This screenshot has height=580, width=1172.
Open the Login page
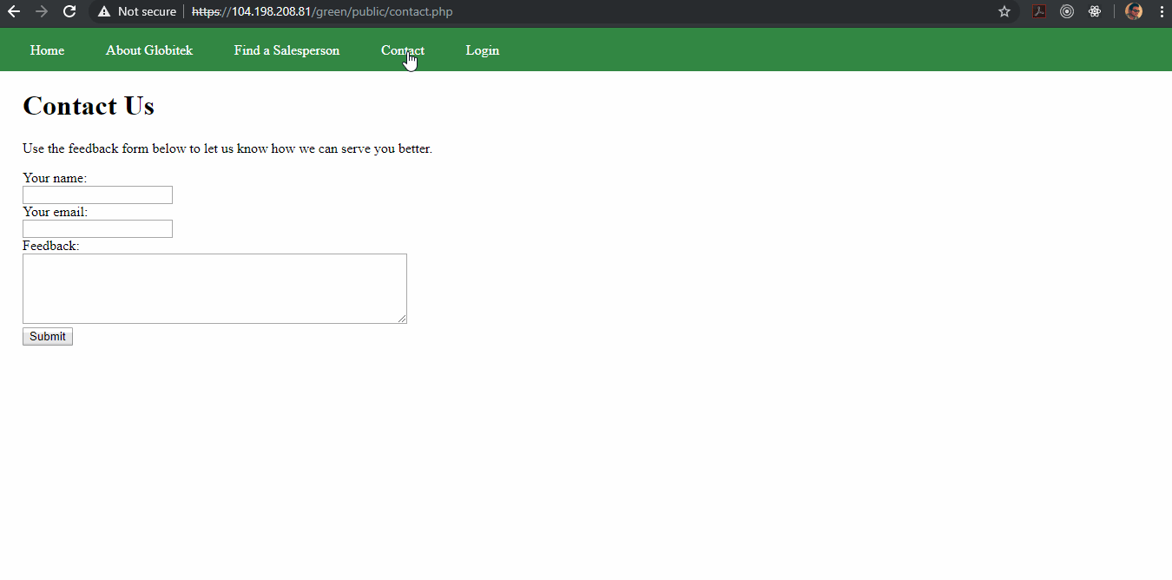click(482, 49)
